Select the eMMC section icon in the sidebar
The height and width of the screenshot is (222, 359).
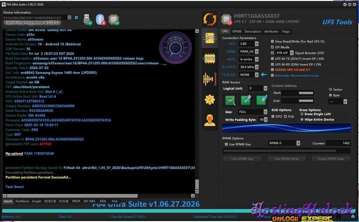[x=210, y=59]
